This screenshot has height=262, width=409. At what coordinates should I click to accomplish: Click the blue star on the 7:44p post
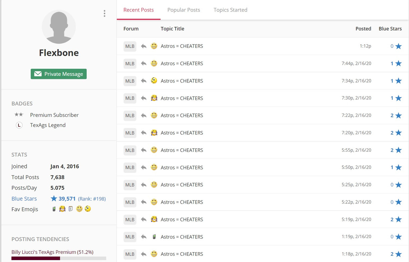click(398, 64)
